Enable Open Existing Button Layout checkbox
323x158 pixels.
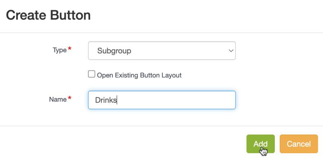[91, 74]
